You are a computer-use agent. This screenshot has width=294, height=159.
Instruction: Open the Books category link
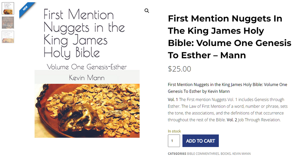[225, 154]
